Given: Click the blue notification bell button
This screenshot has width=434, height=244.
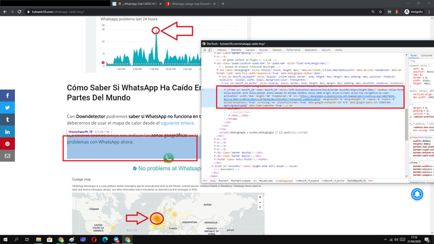Looking at the screenshot, I should pos(417,194).
